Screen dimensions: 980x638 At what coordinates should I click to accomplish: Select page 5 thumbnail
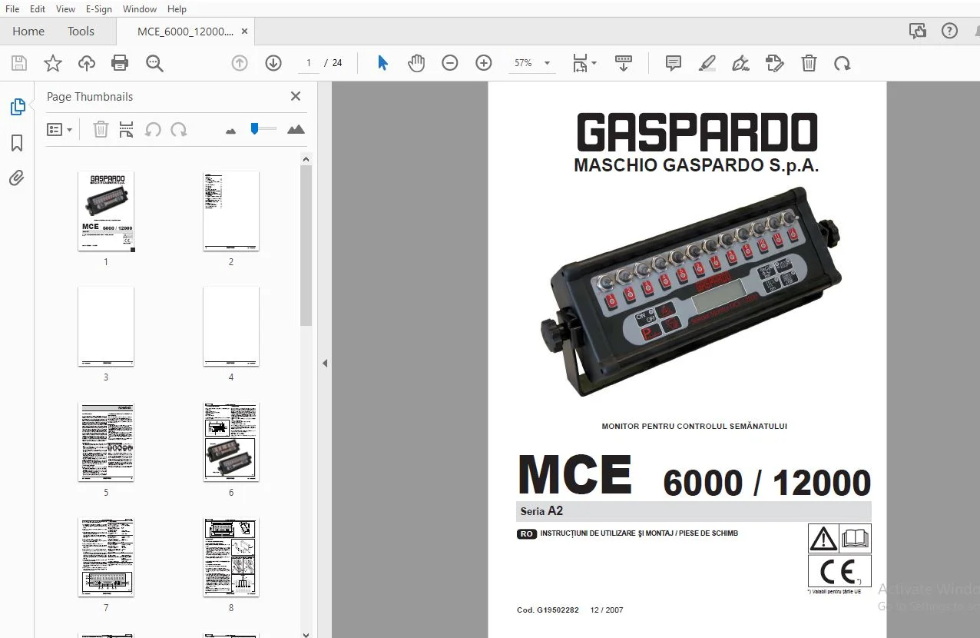click(106, 442)
